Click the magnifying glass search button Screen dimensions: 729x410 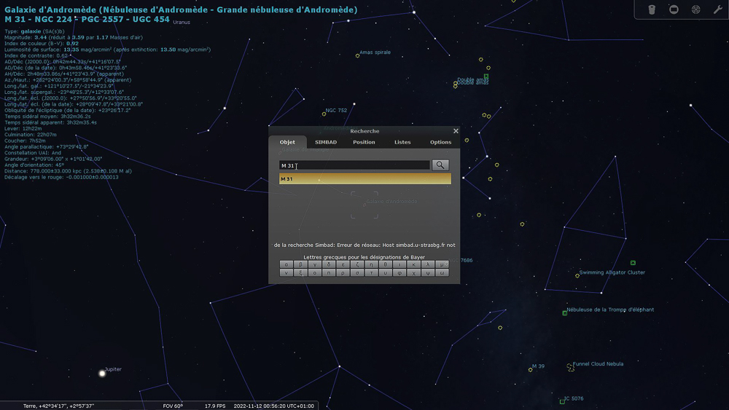click(x=440, y=165)
